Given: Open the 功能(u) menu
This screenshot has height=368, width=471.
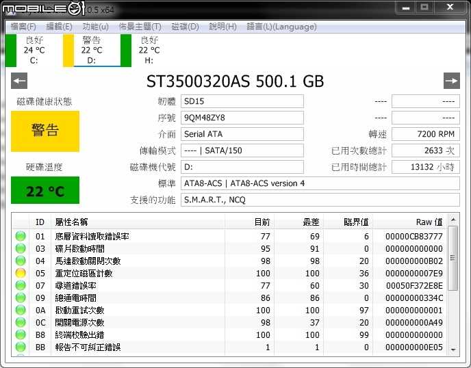Looking at the screenshot, I should (x=95, y=27).
